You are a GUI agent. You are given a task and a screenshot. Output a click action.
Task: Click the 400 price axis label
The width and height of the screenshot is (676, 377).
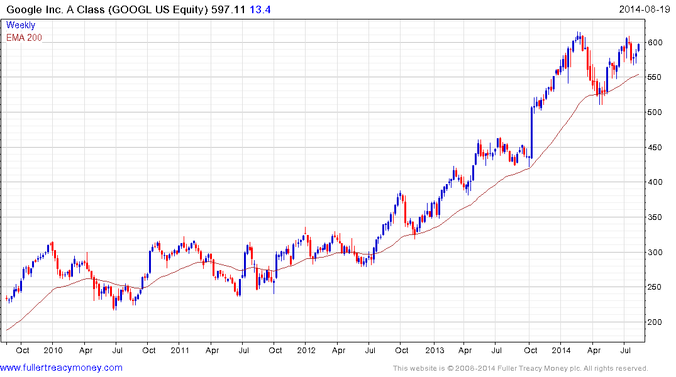click(x=655, y=182)
